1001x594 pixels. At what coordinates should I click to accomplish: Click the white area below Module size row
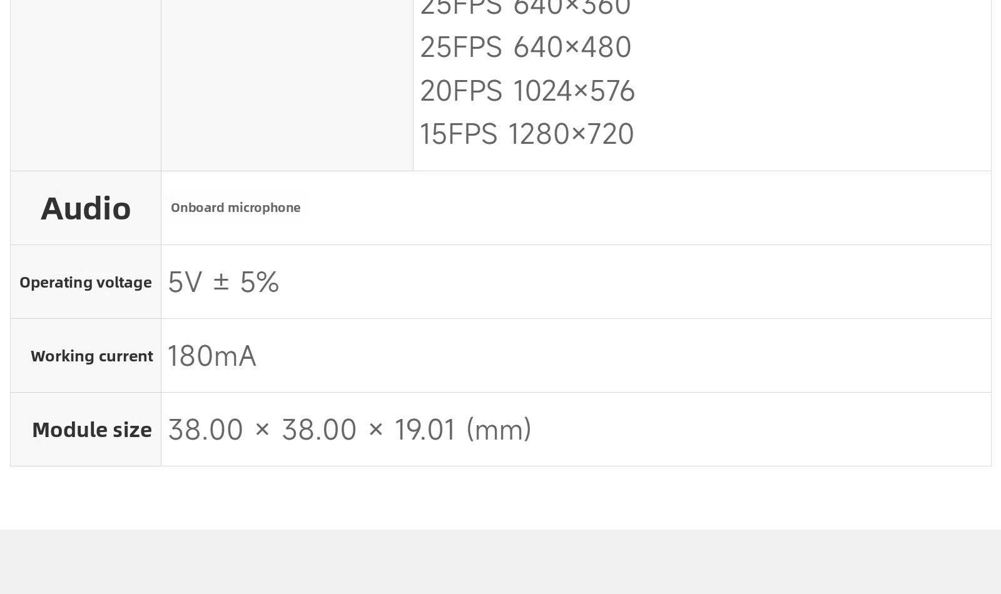pyautogui.click(x=500, y=498)
